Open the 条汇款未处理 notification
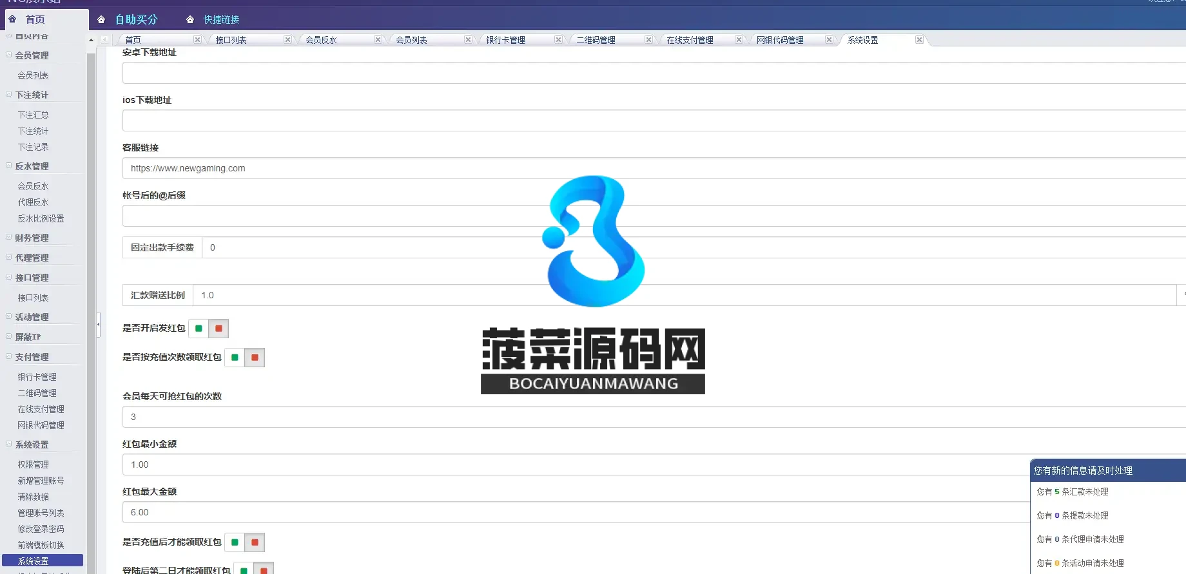Screen dimensions: 1186x574 click(x=1073, y=492)
